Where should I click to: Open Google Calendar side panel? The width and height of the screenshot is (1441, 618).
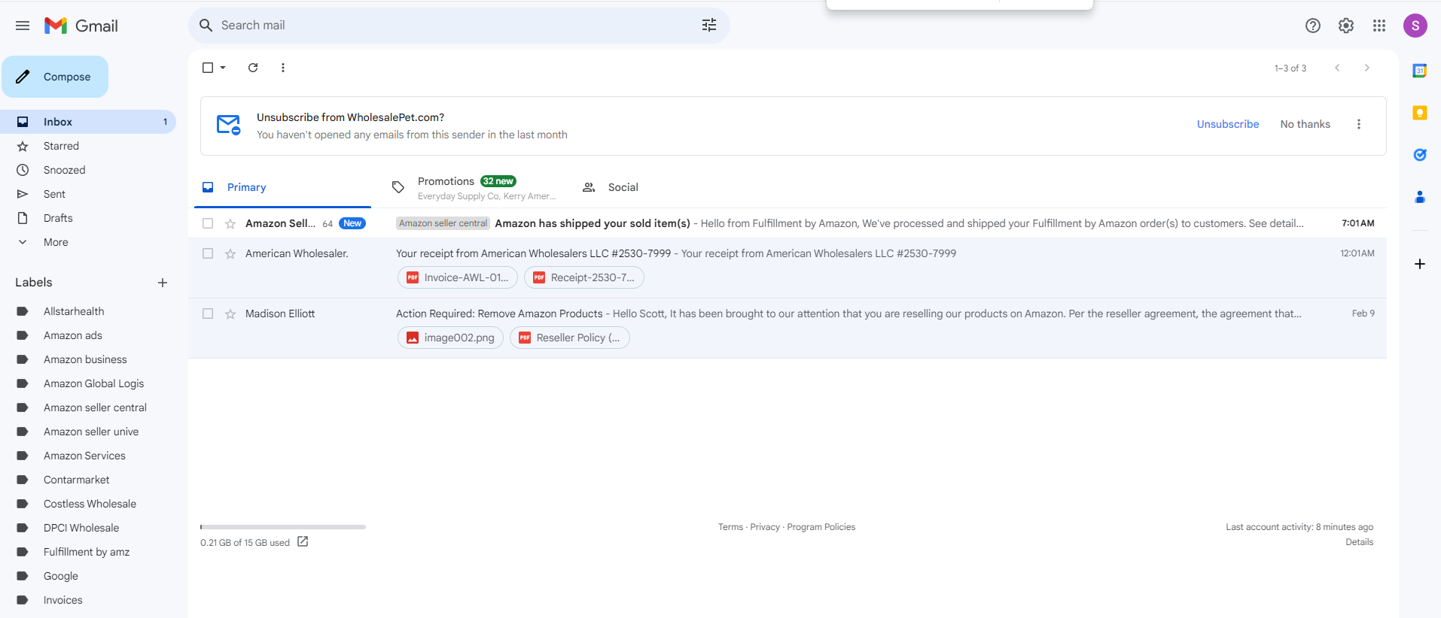(x=1420, y=71)
